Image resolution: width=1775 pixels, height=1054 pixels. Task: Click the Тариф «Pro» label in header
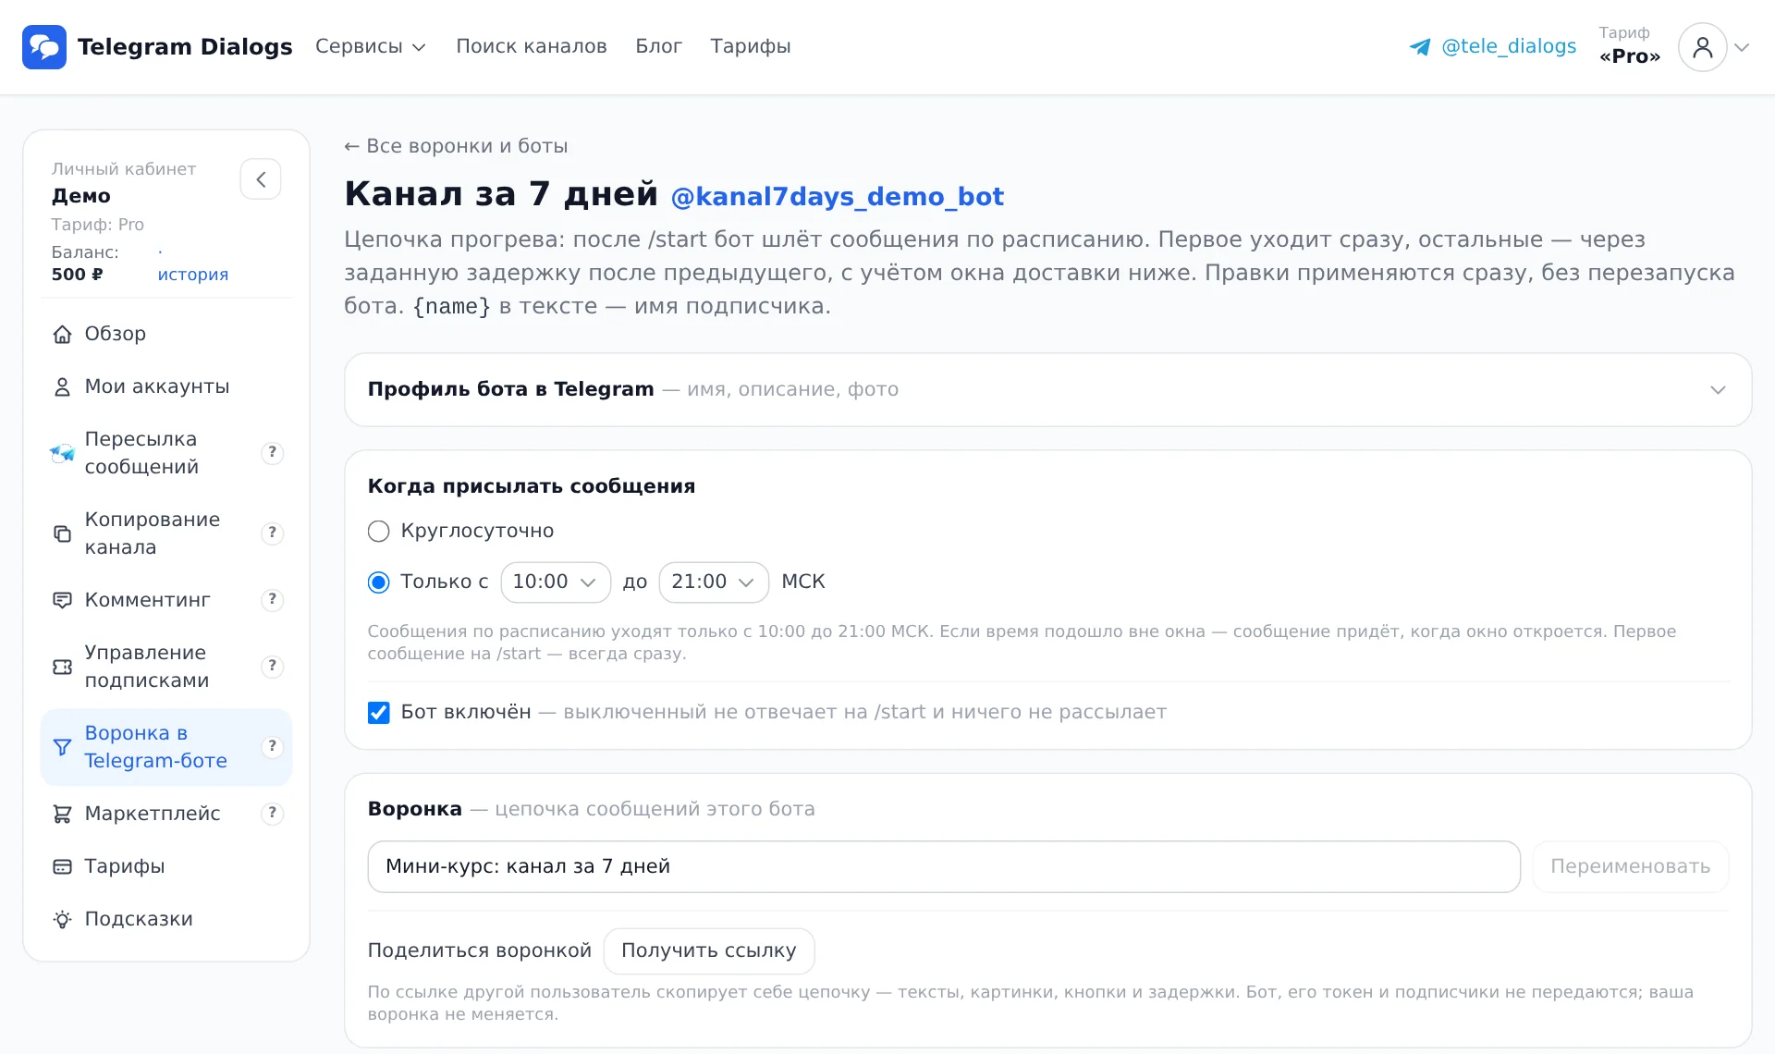1630,45
